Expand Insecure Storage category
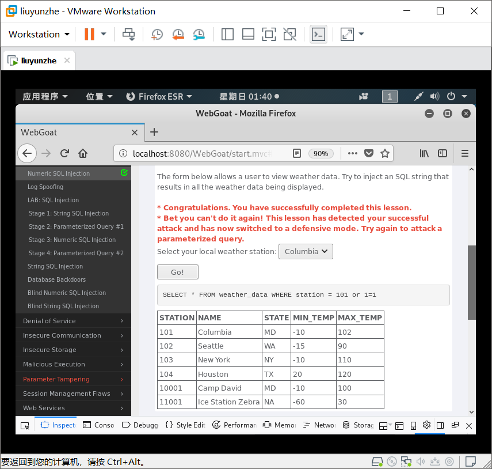The width and height of the screenshot is (492, 469). pos(74,350)
